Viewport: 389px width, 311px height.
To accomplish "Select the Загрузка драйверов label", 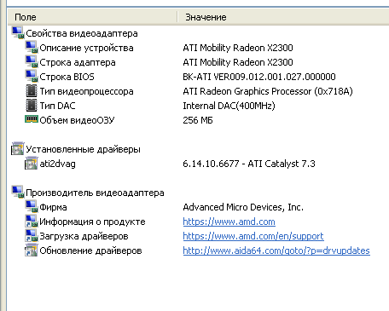I will pyautogui.click(x=84, y=236).
